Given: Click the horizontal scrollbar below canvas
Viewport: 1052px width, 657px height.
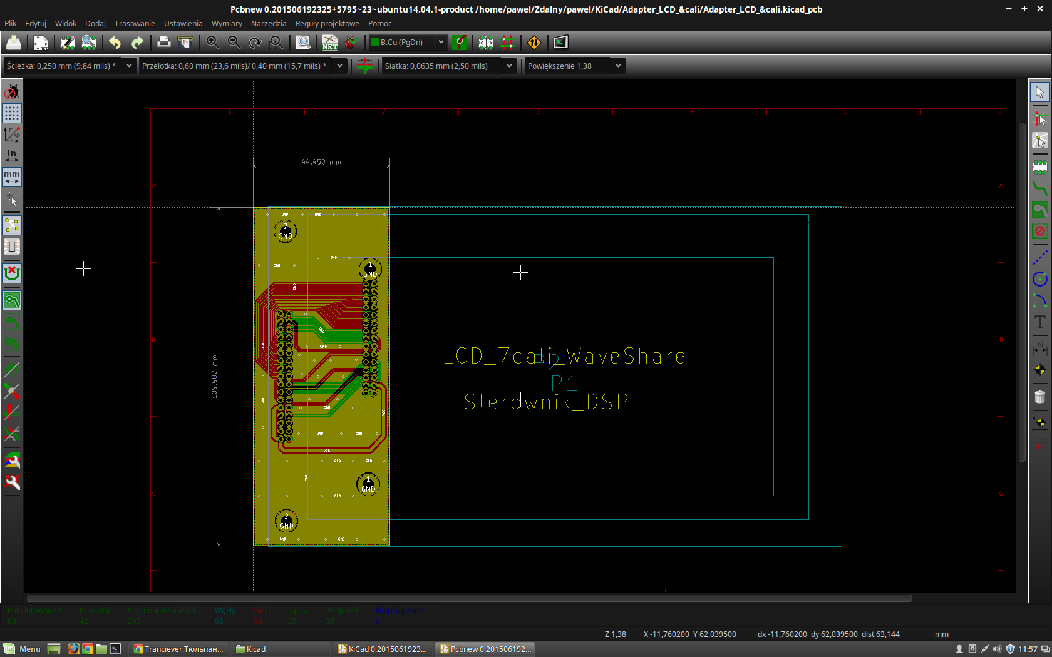Looking at the screenshot, I should (x=468, y=598).
